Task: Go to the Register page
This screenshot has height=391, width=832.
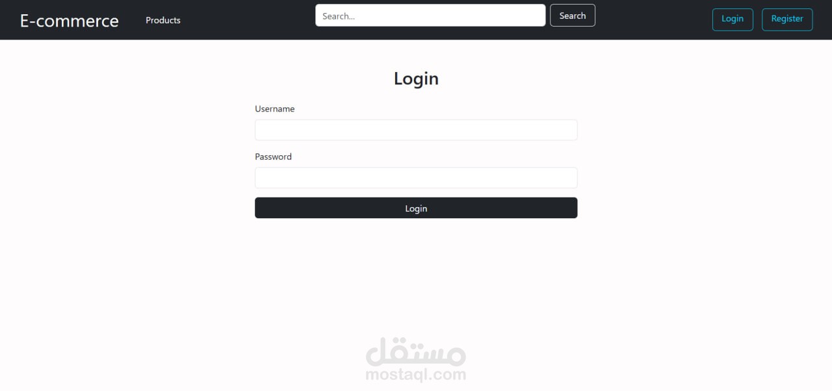Action: pos(787,19)
